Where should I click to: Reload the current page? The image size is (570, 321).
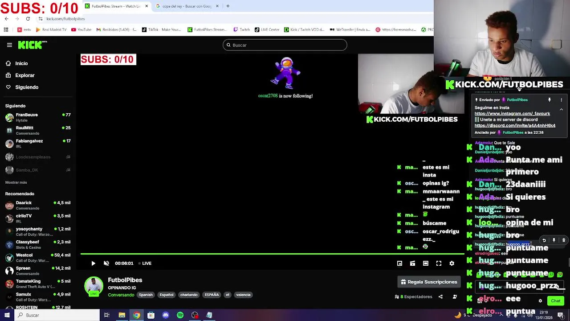tap(28, 19)
